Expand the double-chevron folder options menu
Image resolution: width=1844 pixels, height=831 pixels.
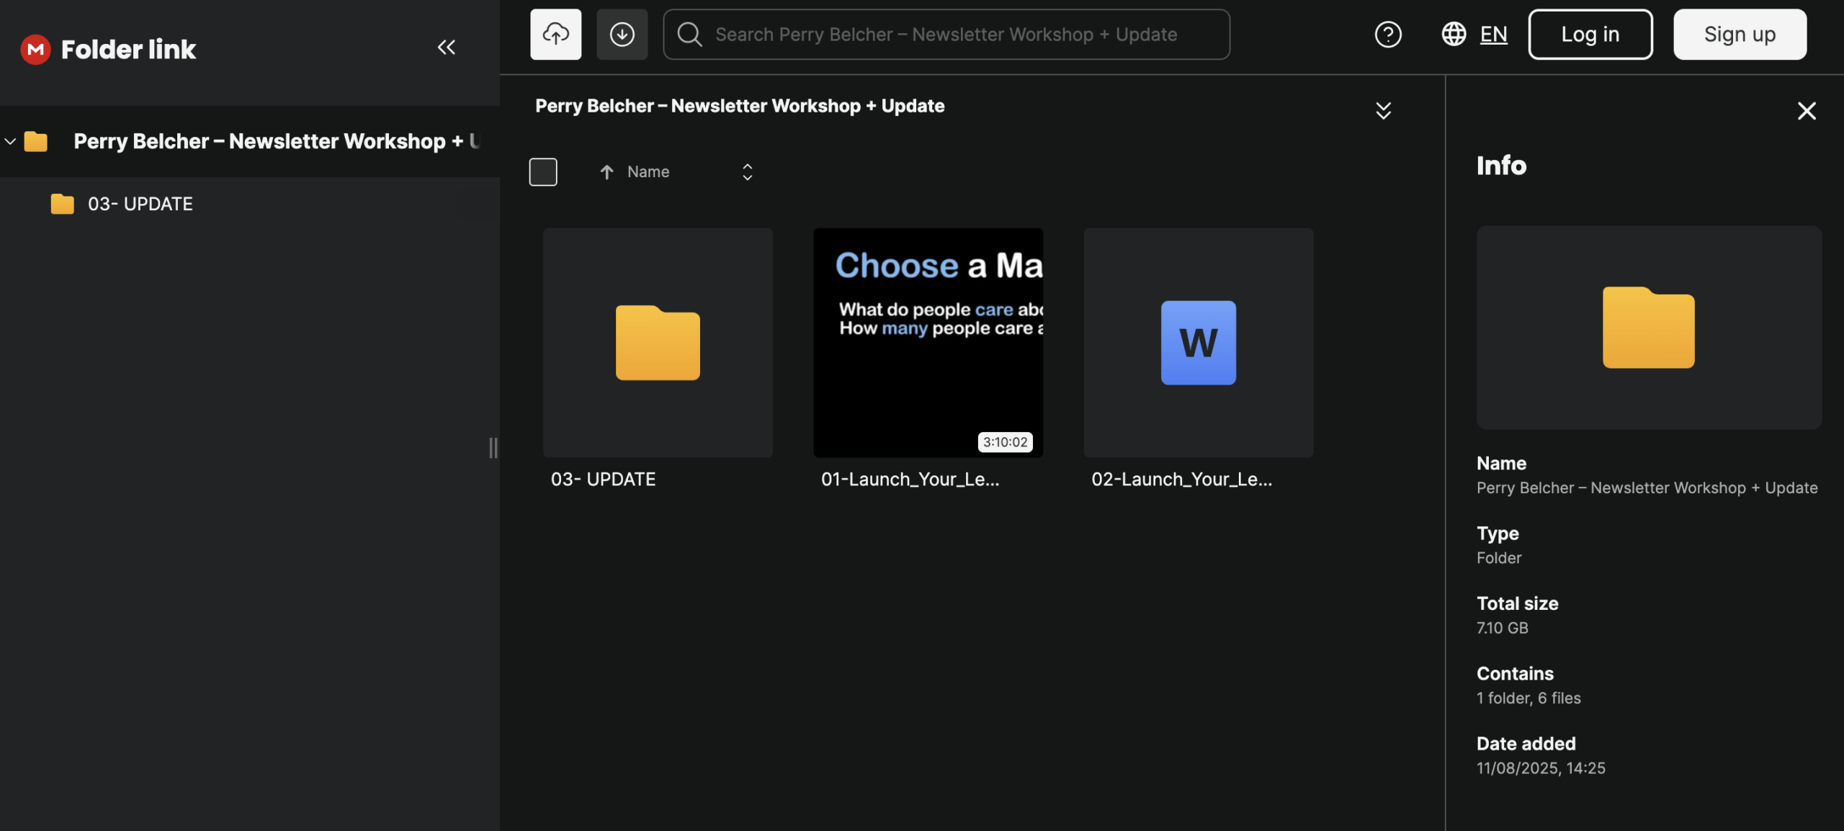tap(1383, 110)
